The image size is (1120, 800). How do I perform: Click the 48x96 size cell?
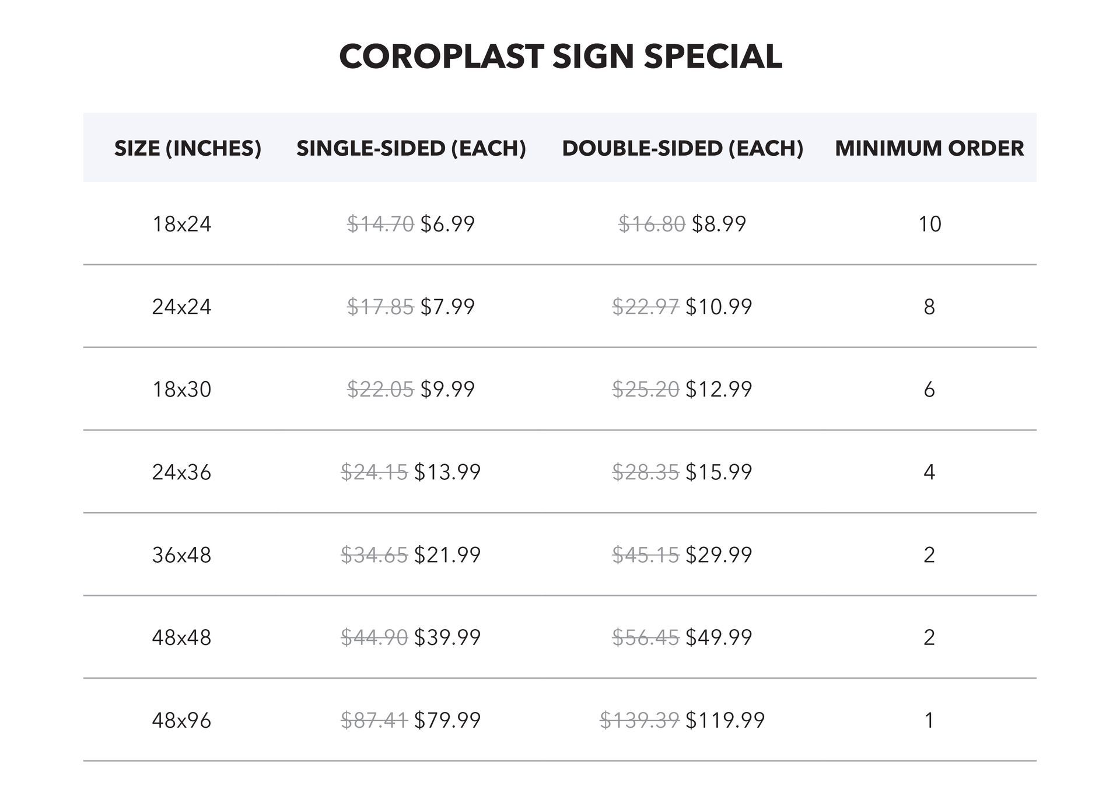coord(181,721)
